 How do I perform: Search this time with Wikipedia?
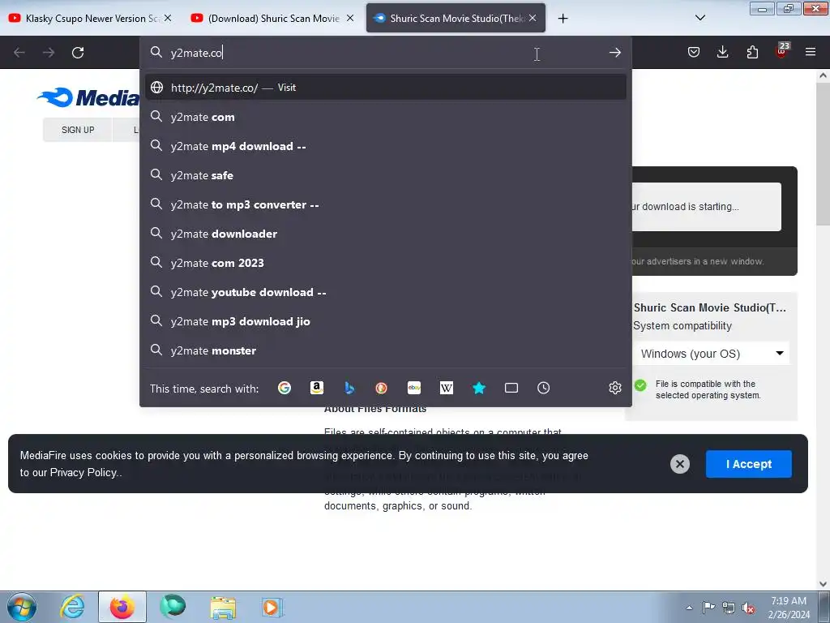click(447, 388)
